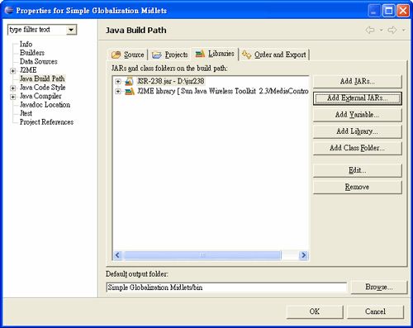Select Java Code Style item
Viewport: 413px width, 328px height.
pyautogui.click(x=42, y=88)
